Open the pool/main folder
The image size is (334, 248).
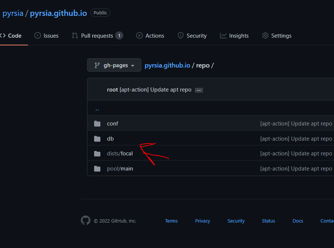(x=120, y=169)
